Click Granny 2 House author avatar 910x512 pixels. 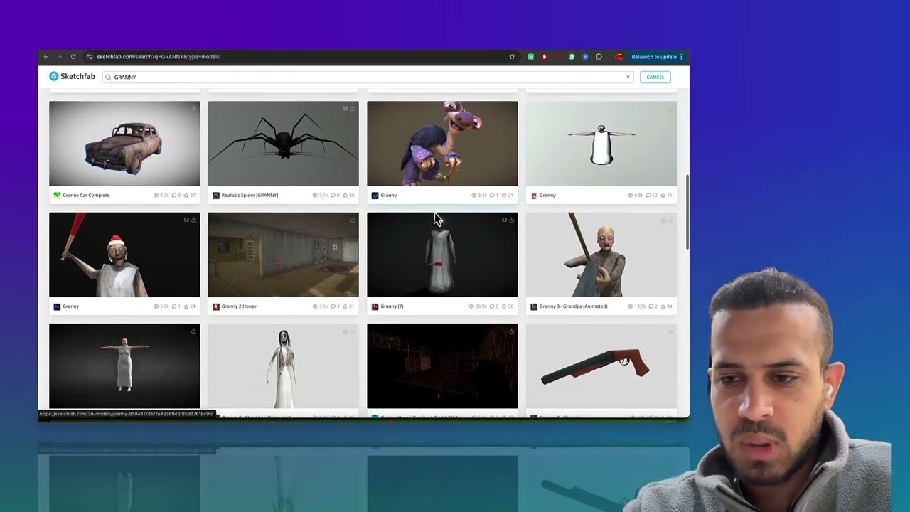(x=216, y=306)
